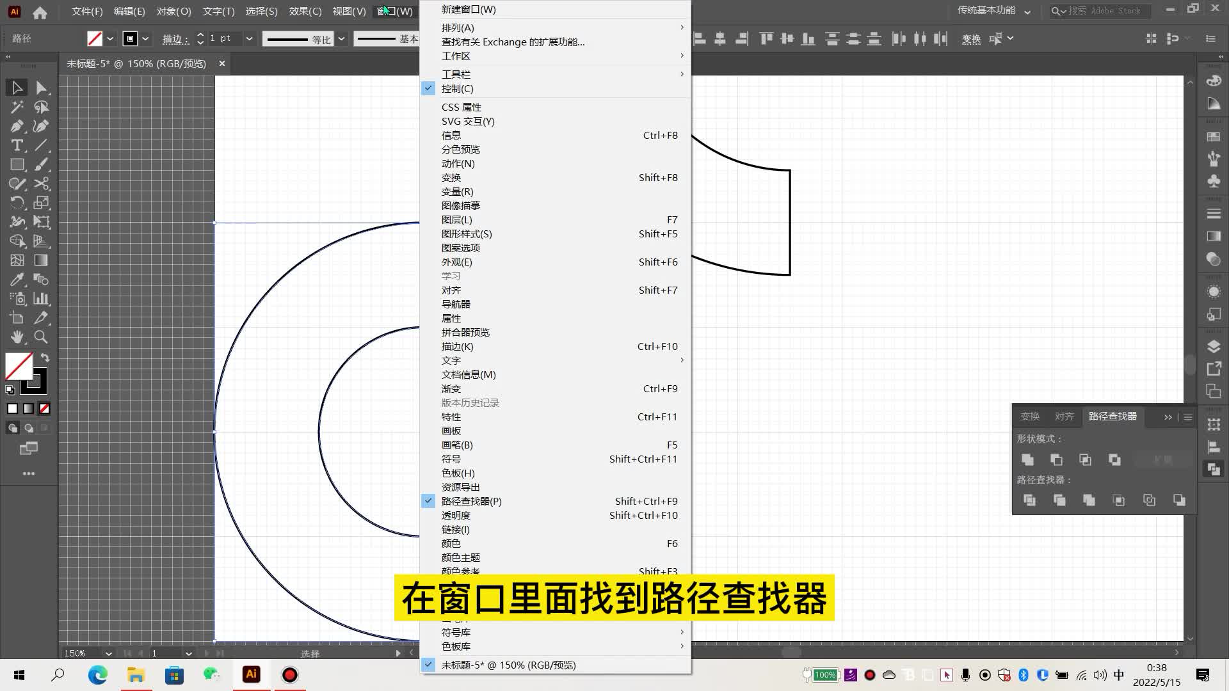Select the Eyedropper tool
This screenshot has width=1229, height=691.
pyautogui.click(x=17, y=280)
